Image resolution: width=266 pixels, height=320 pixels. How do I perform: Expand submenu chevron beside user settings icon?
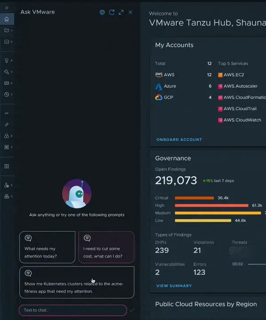tap(12, 185)
